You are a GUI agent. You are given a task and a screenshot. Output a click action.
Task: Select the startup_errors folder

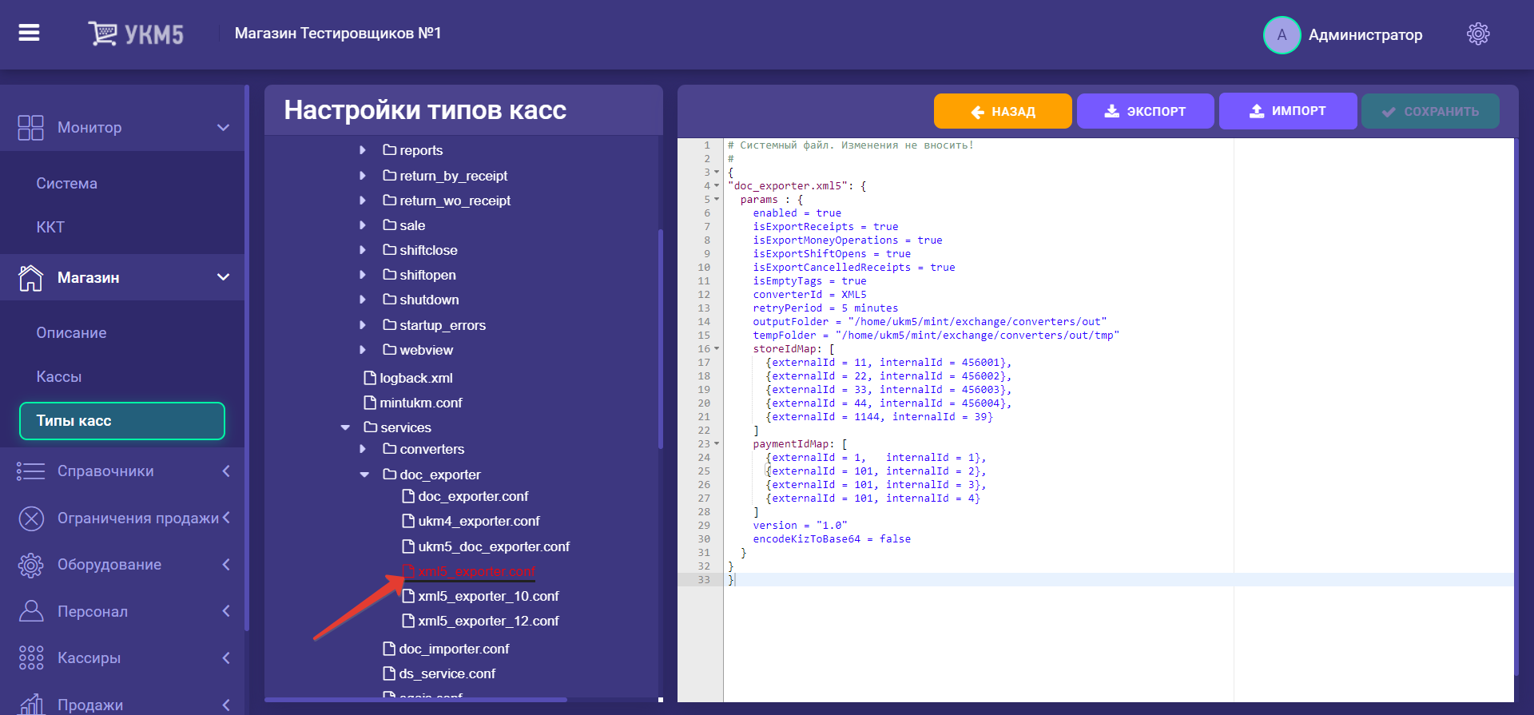[443, 325]
